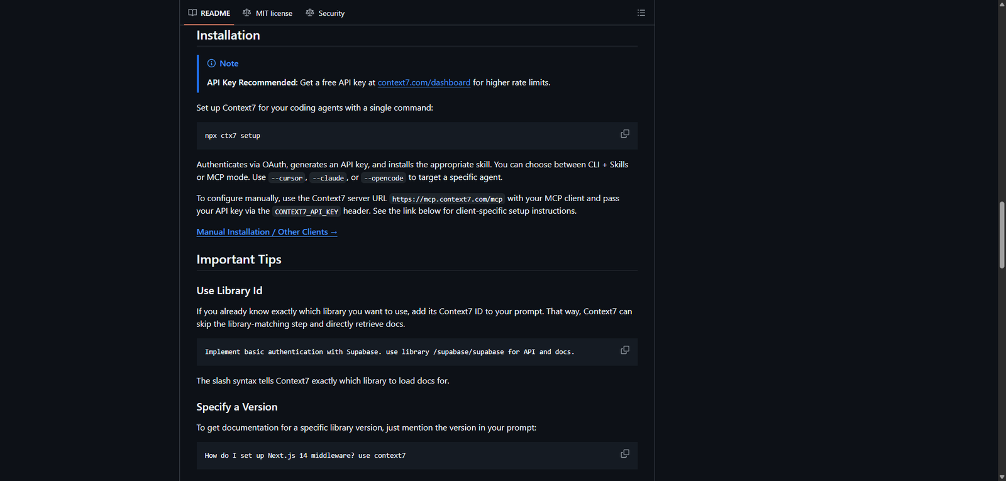Click the mcp.context7.com/mcp URL code text

[447, 199]
